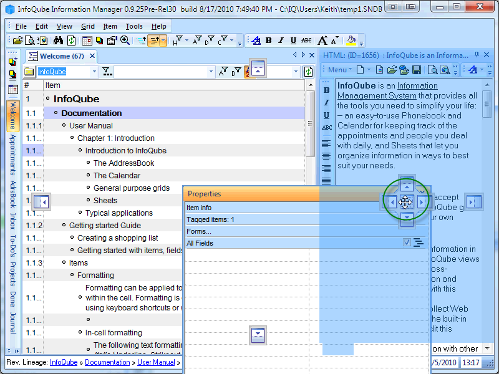Click the web folder icon in HTML pane
This screenshot has width=499, height=374.
(x=404, y=70)
